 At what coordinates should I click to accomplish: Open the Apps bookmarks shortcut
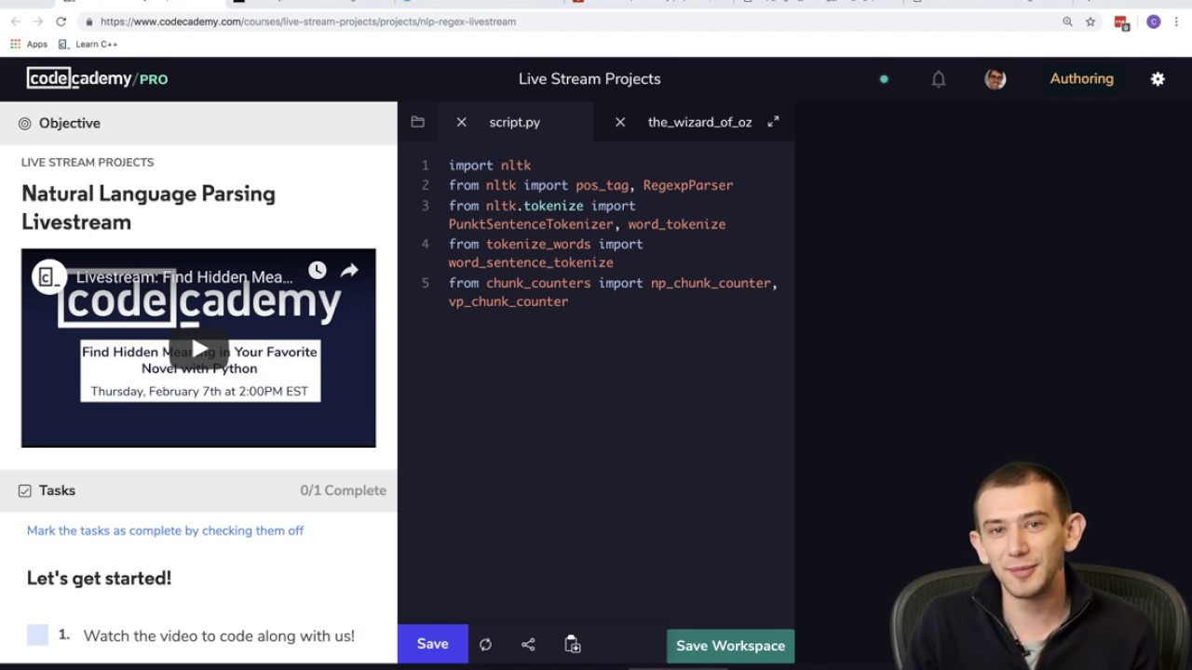pos(29,44)
